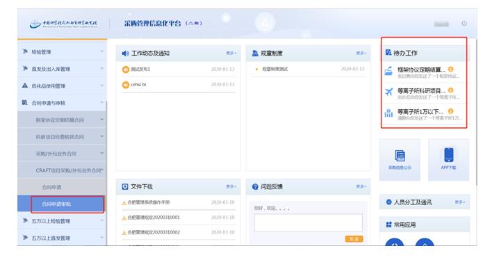Viewport: 499px width, 260px height.
Task: Expand the 采购/外包业务合同 submenu
Action: (102, 153)
